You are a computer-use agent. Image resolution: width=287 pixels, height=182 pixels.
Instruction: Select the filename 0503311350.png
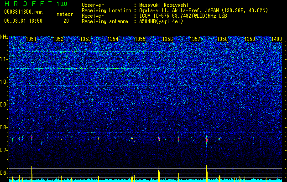click(x=23, y=12)
